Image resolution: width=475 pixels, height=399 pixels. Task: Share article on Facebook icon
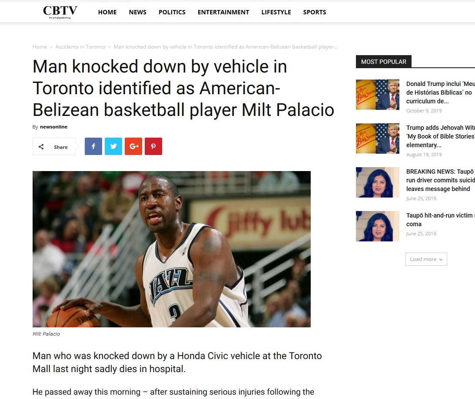pyautogui.click(x=93, y=146)
